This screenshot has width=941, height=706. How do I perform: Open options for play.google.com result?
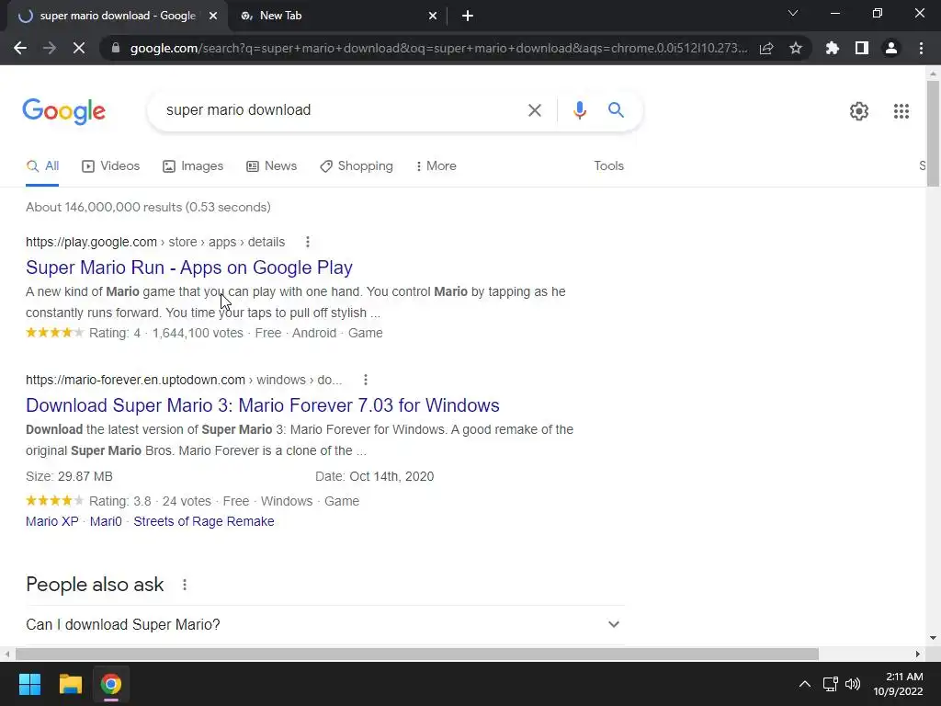point(307,242)
